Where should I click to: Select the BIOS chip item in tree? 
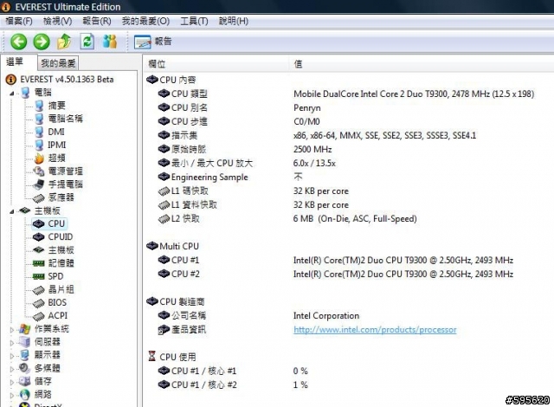tap(56, 302)
